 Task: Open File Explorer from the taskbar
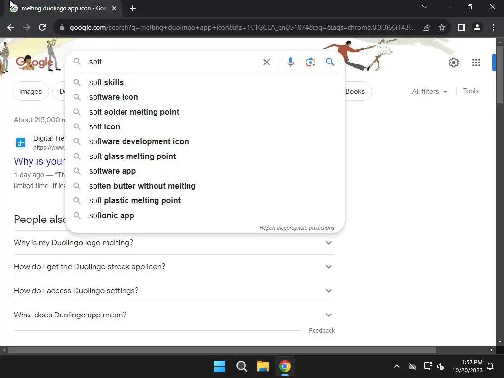point(263,366)
